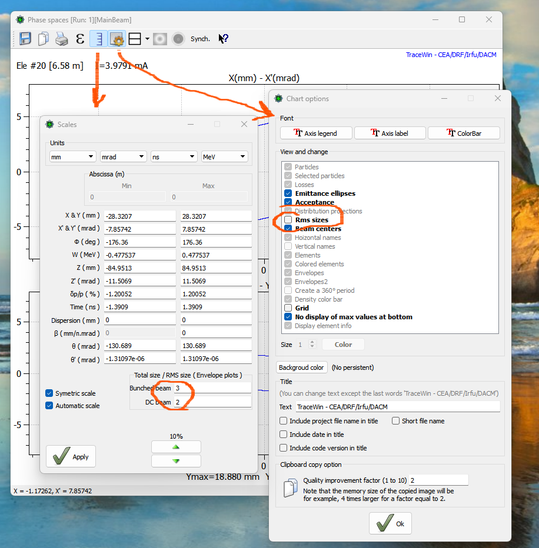Click the printer icon in toolbar
The height and width of the screenshot is (548, 539).
pyautogui.click(x=61, y=39)
